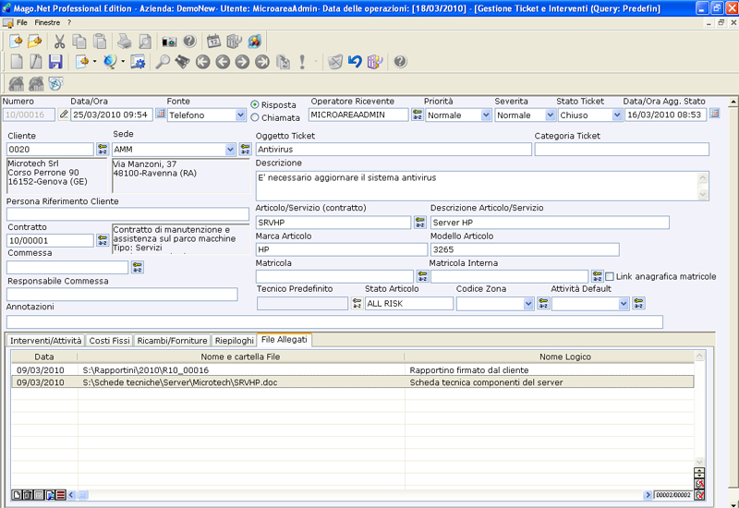739x508 pixels.
Task: Click the Edit document pencil icon
Action: coord(36,62)
